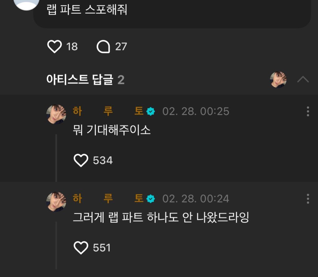
Task: Click the timestamp 02. 28. 00:25
Action: (196, 112)
